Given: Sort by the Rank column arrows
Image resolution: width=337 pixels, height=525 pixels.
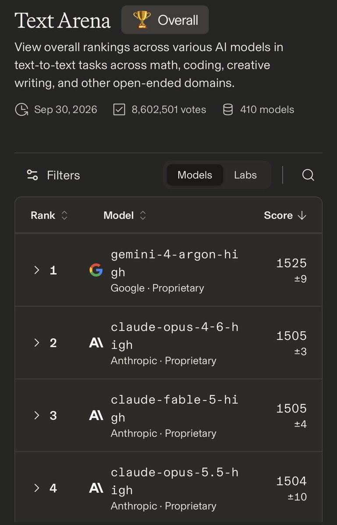Looking at the screenshot, I should [x=64, y=215].
